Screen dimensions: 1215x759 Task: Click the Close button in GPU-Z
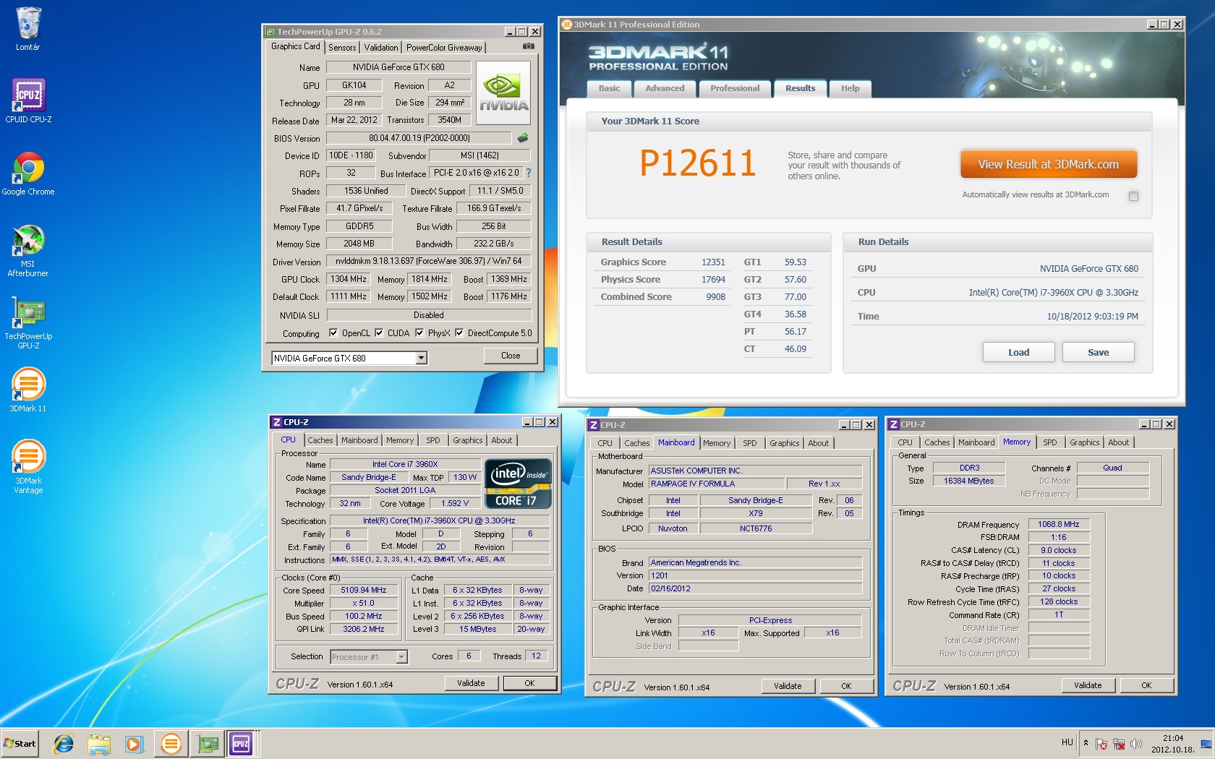[511, 356]
